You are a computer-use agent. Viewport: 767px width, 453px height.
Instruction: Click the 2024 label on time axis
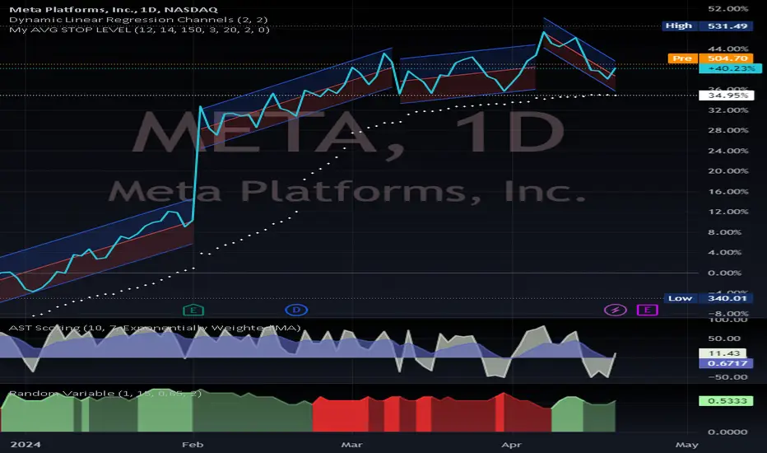(x=26, y=445)
